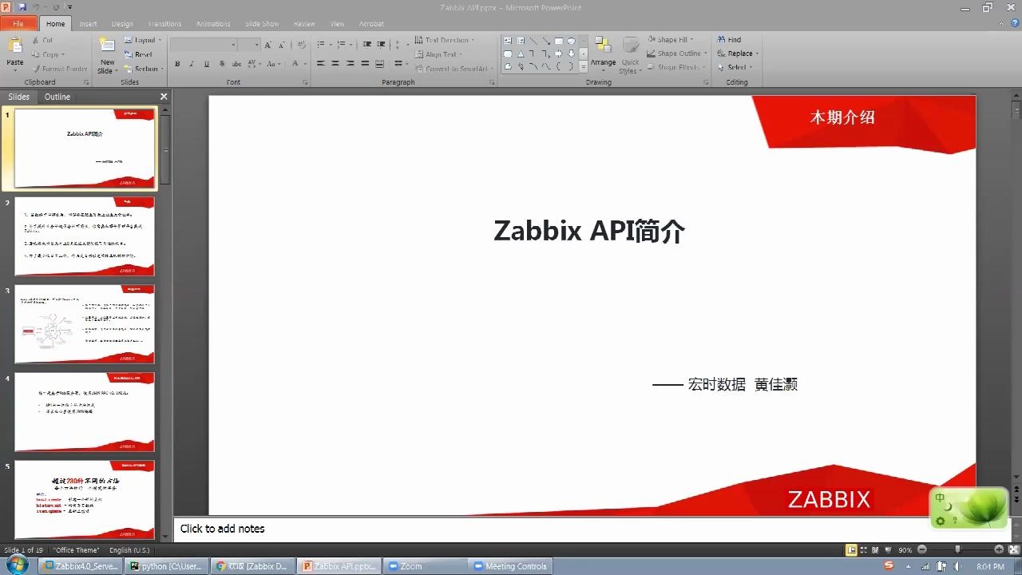
Task: Select the Isosceles Triangle shape
Action: 521,54
